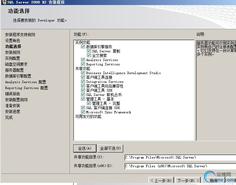Viewport: 236px width, 185px height.
Task: Click 设置角色 step in sidebar
Action: click(12, 40)
